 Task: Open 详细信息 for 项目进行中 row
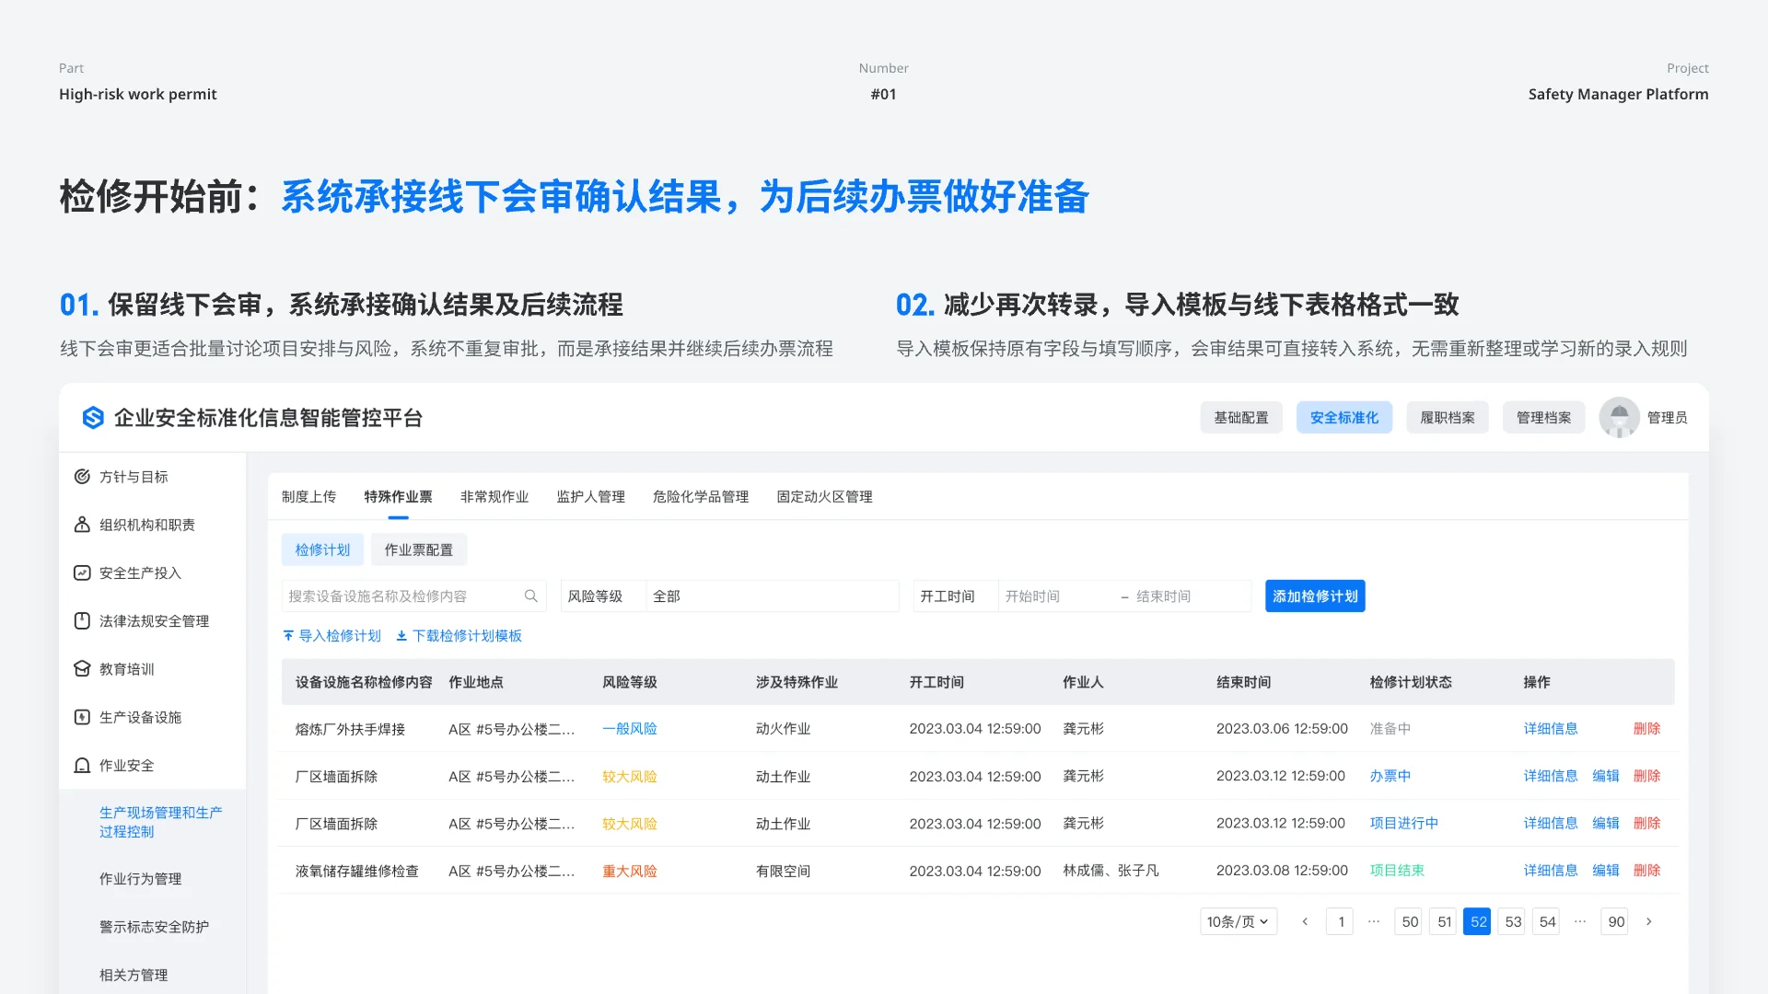point(1551,824)
